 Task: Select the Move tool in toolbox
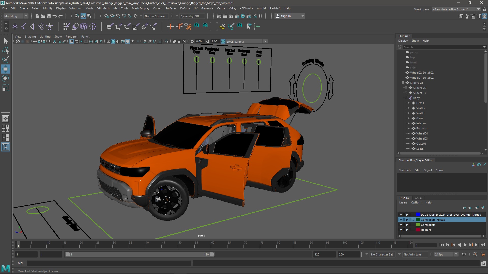point(6,69)
